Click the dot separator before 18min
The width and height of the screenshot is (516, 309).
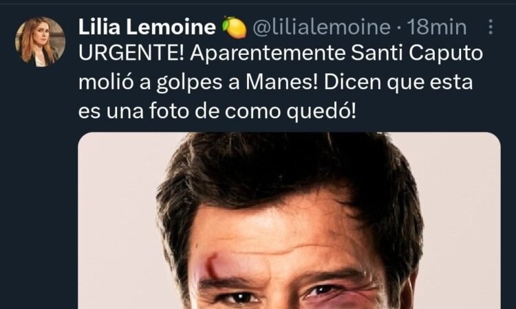click(x=399, y=27)
